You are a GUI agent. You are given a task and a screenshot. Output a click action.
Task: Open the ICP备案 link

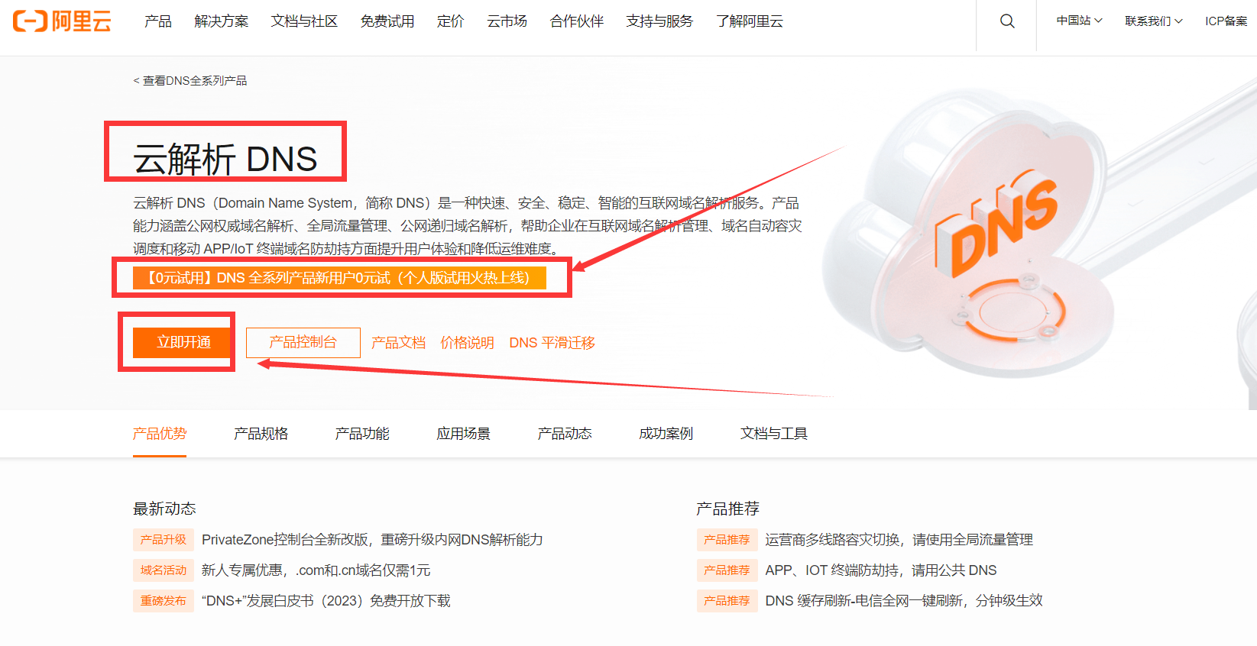pos(1226,21)
